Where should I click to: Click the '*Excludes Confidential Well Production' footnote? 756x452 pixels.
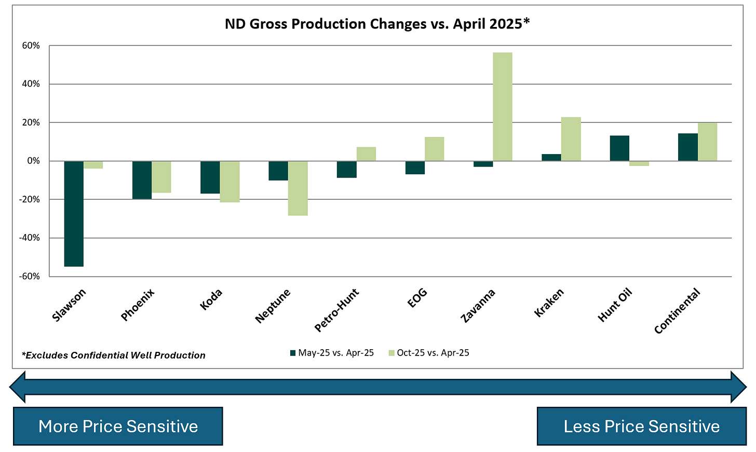(114, 355)
